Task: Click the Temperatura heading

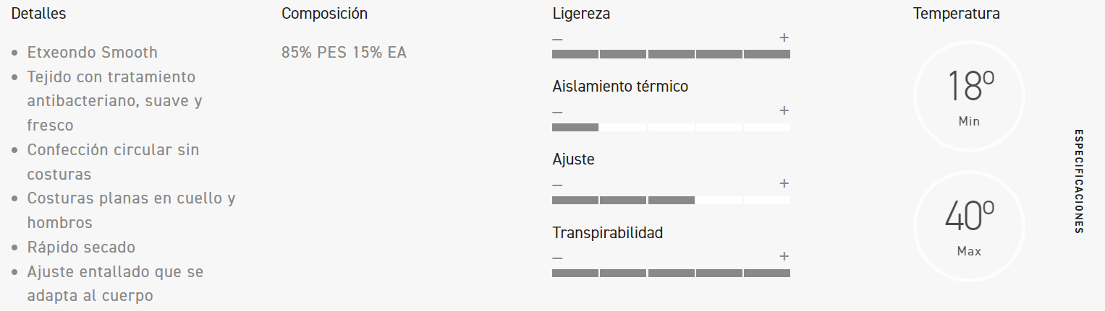Action: click(956, 14)
